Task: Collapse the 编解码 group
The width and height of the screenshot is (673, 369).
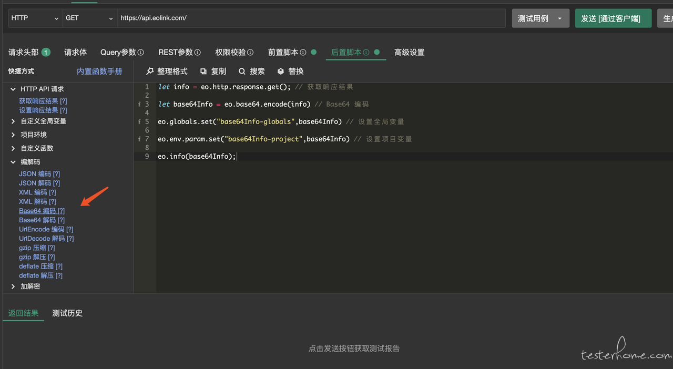Action: [13, 162]
